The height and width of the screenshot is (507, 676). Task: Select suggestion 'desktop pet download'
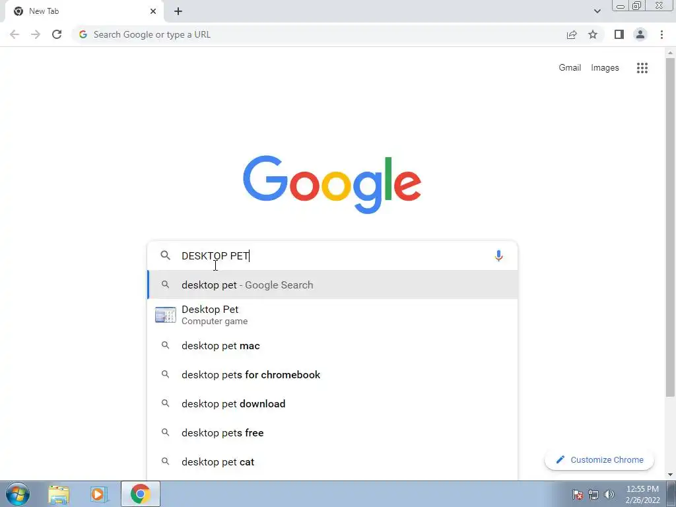click(x=333, y=403)
